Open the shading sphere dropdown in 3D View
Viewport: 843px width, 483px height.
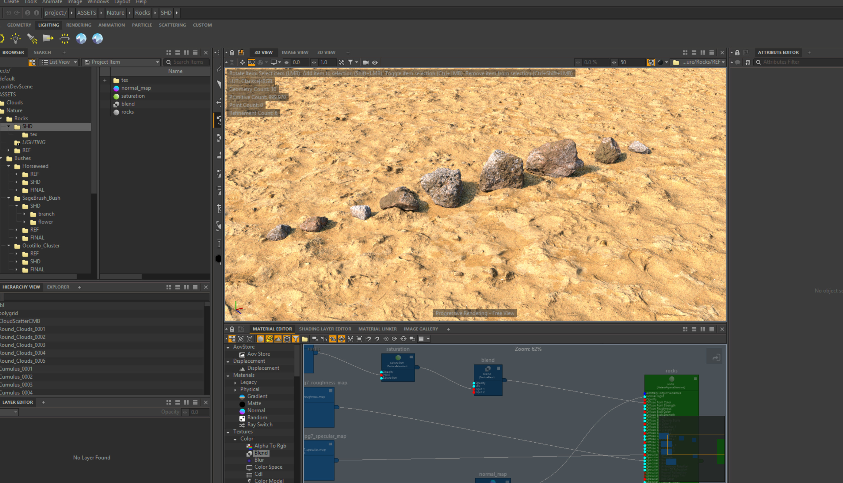pos(663,62)
